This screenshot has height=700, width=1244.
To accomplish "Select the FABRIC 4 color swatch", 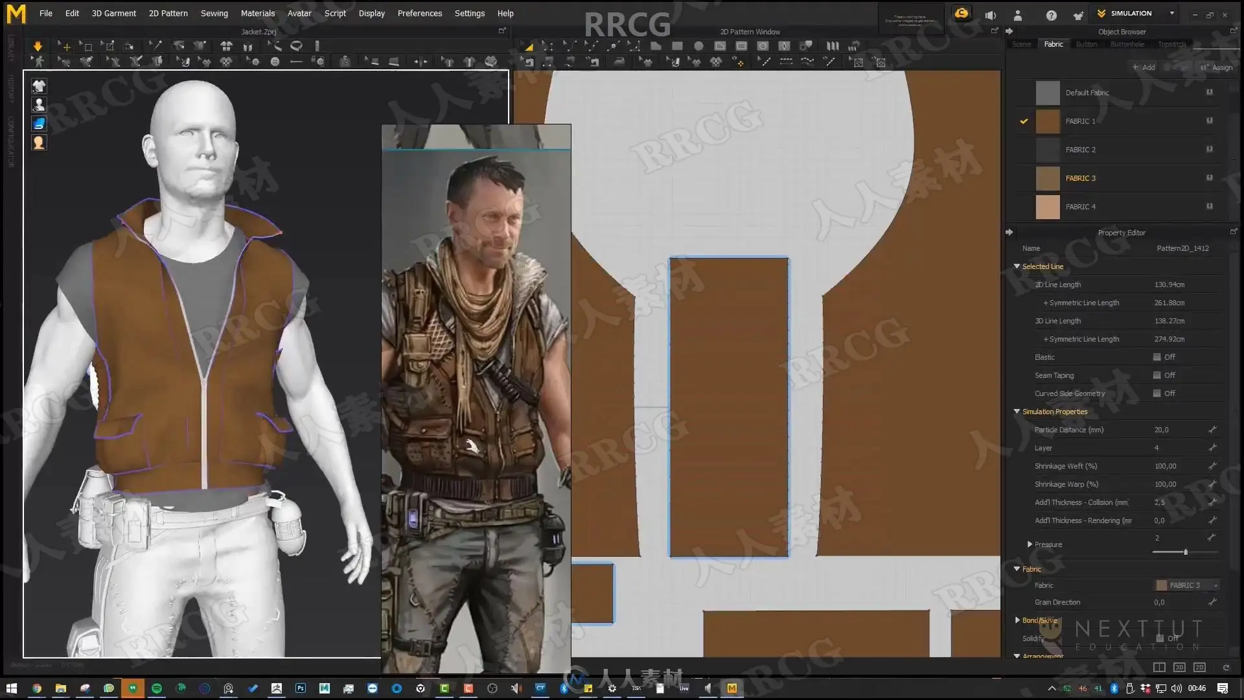I will [1047, 207].
